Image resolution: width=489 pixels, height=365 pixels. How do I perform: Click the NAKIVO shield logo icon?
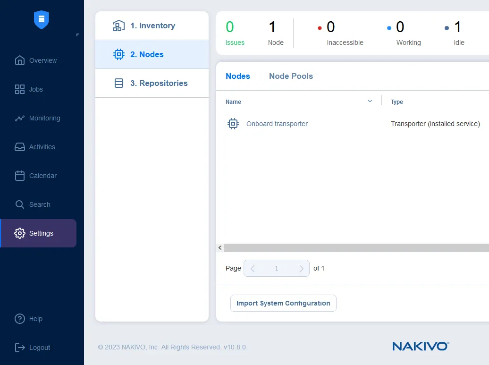click(42, 20)
